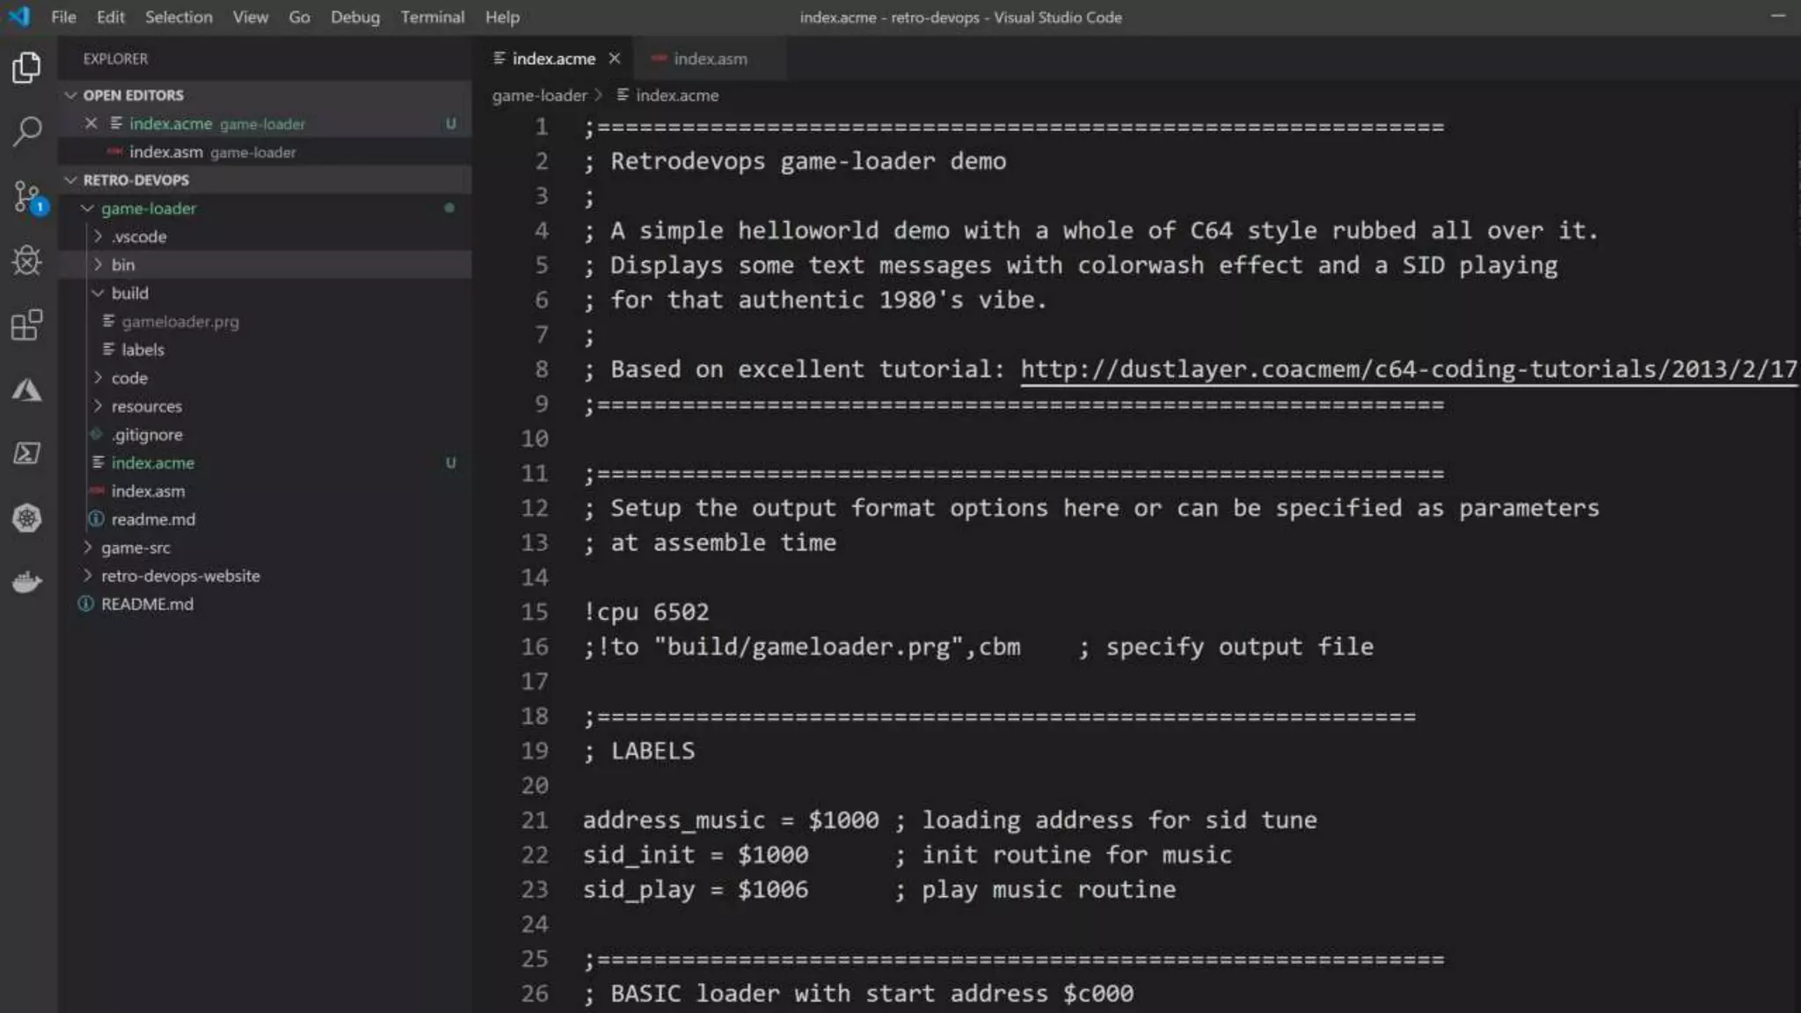
Task: Click game-loader breadcrumb in editor path
Action: [x=539, y=95]
